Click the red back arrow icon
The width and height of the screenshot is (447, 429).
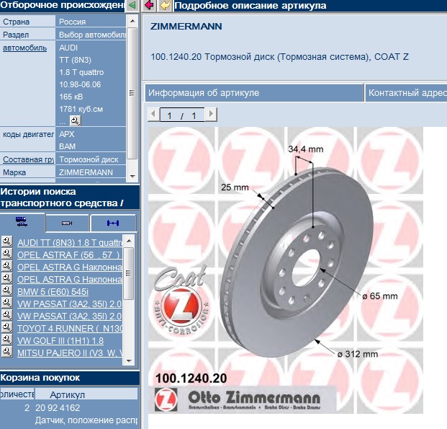[x=149, y=5]
